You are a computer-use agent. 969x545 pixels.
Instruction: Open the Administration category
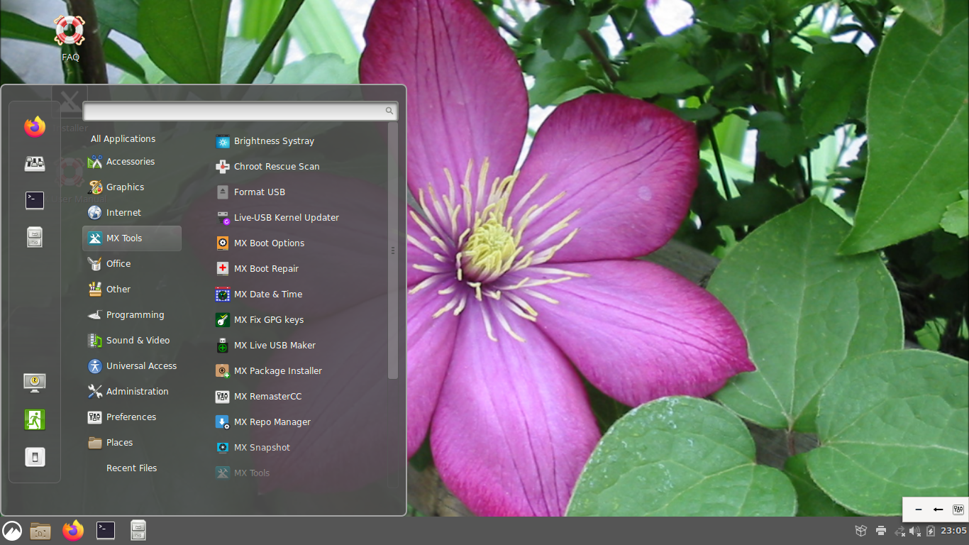point(137,392)
